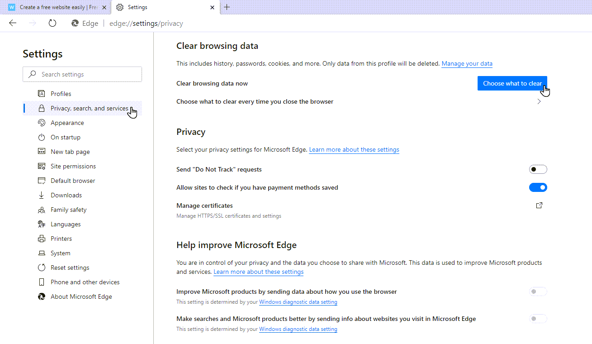The image size is (592, 344).
Task: Go back with the back arrow
Action: (13, 23)
